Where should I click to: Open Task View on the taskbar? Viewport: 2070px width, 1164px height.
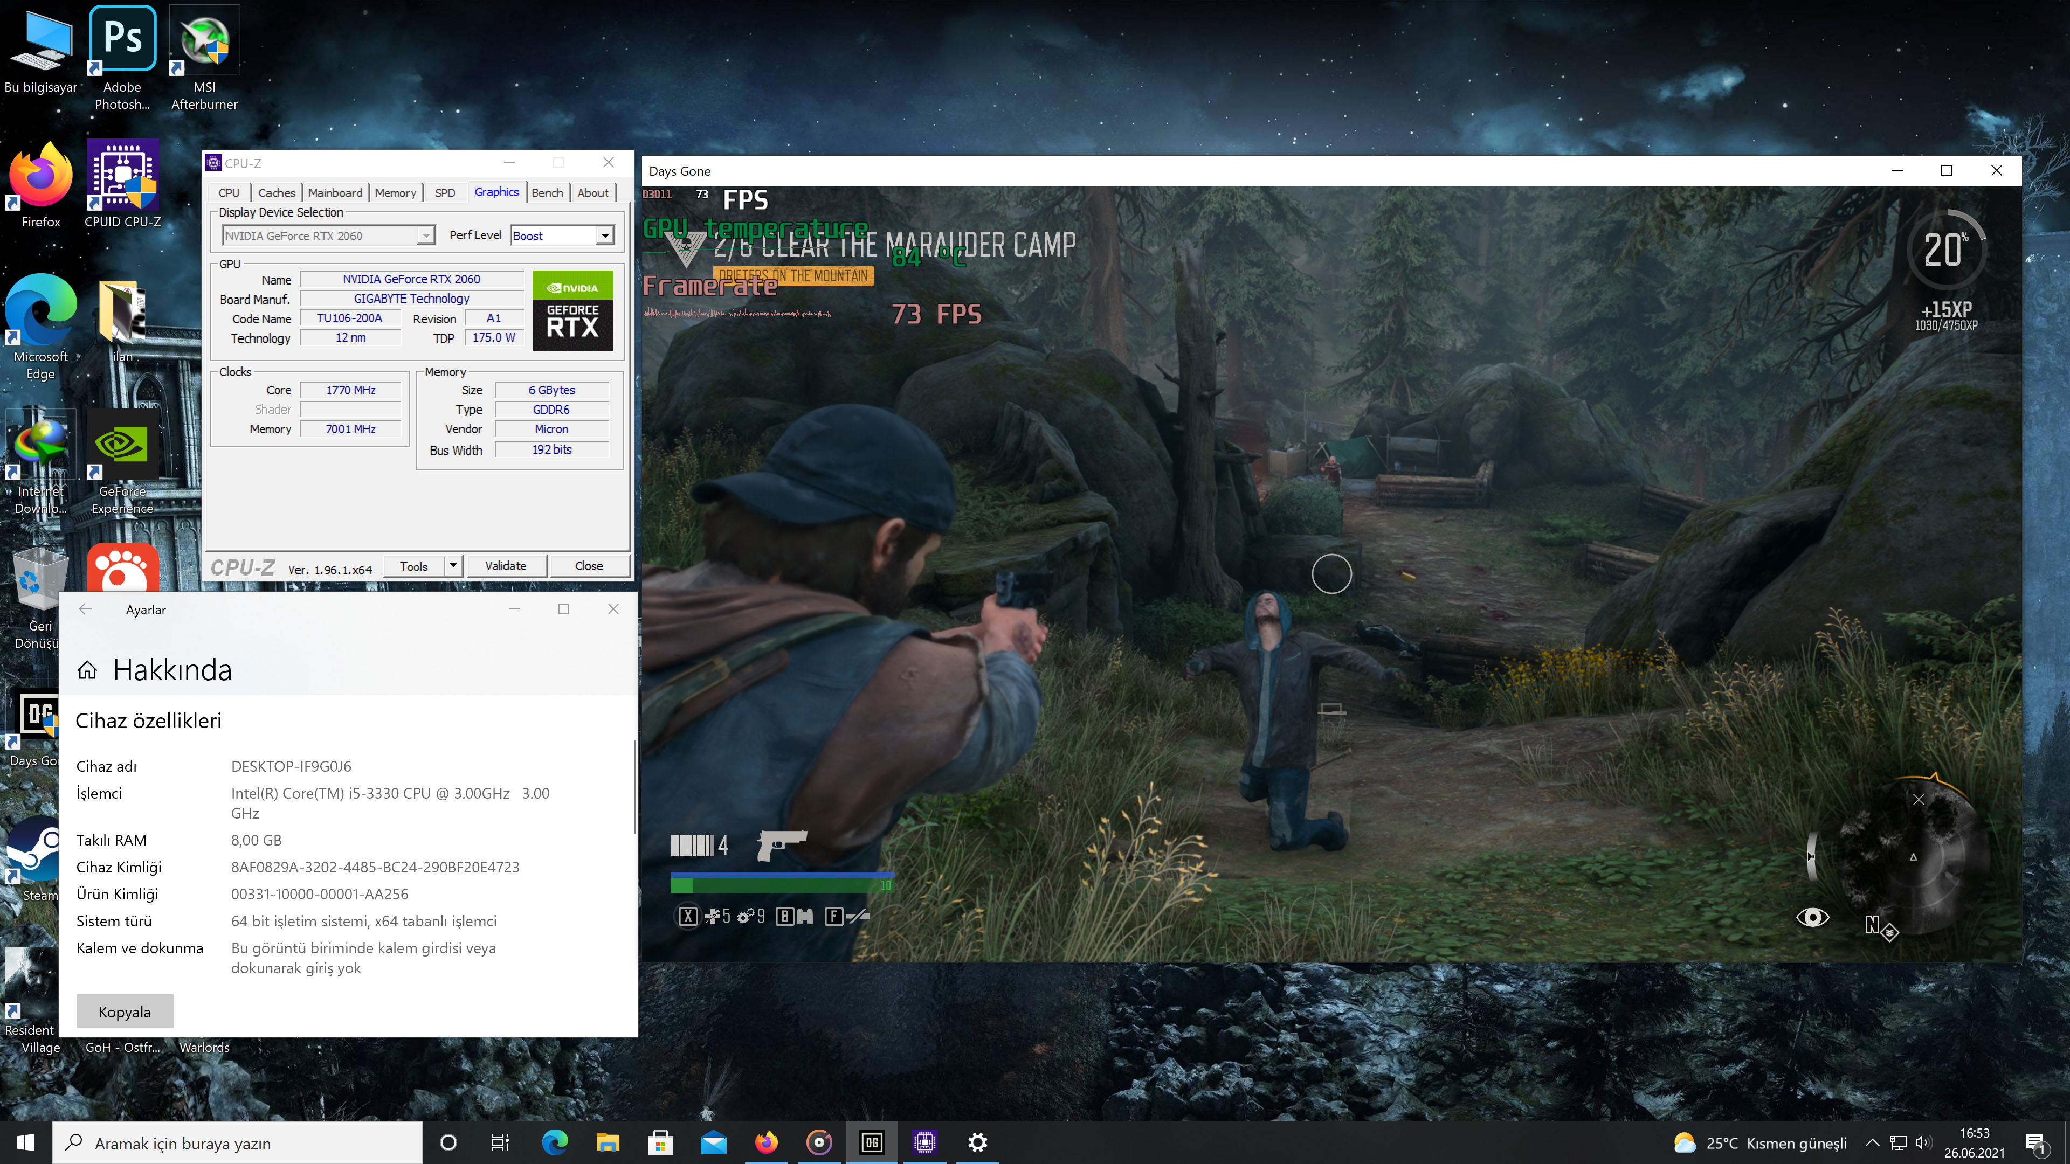[500, 1142]
